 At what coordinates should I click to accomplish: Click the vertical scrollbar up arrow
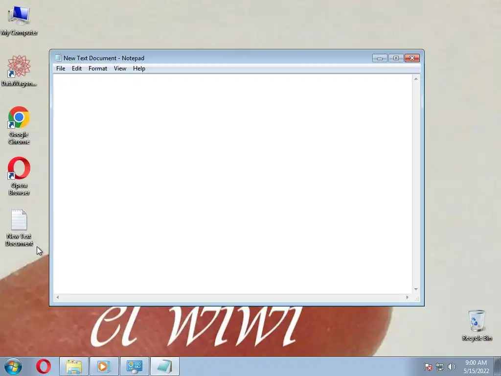pos(416,79)
